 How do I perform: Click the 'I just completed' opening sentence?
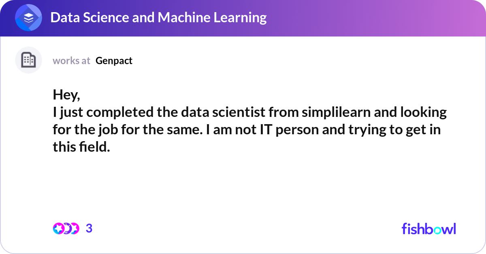click(104, 112)
